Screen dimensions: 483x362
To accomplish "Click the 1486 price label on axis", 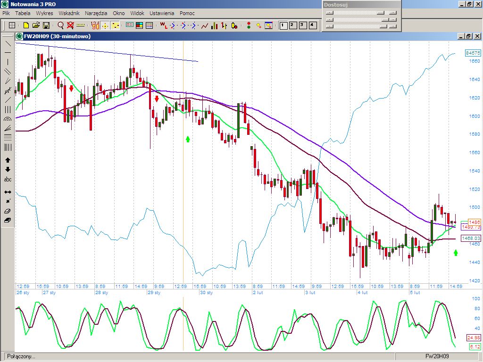I will coord(474,222).
